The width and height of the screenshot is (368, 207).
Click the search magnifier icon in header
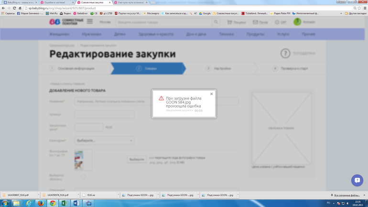[x=216, y=22]
